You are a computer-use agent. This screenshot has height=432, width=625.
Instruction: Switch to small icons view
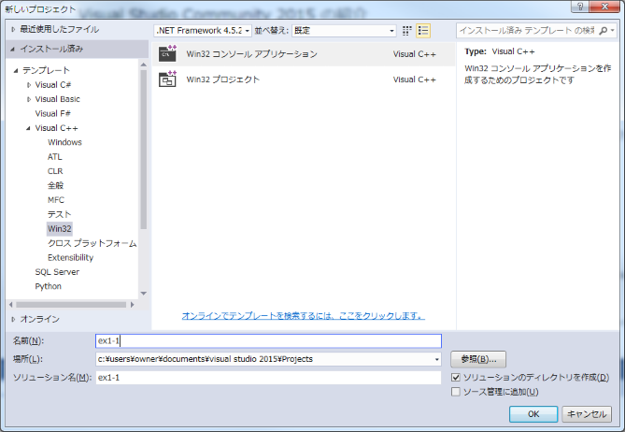pos(406,31)
